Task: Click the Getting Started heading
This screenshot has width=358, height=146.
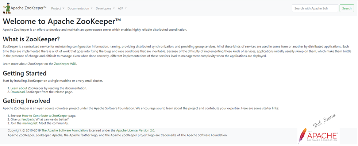Action: tap(25, 73)
